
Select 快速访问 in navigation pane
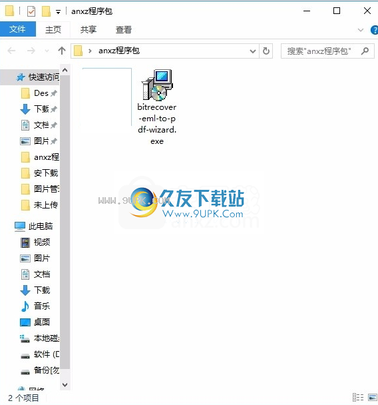(31, 77)
